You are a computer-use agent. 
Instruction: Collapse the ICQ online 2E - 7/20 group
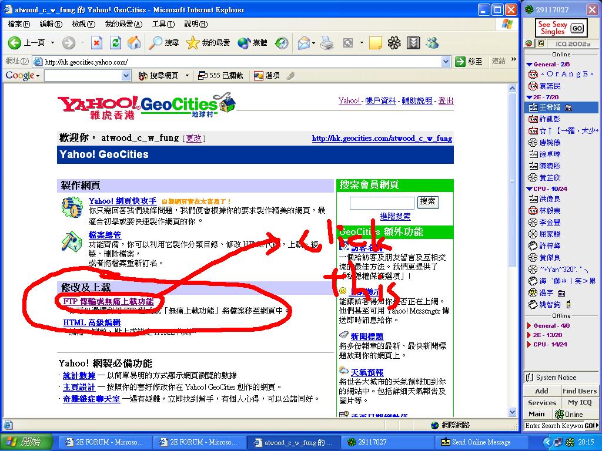[530, 97]
